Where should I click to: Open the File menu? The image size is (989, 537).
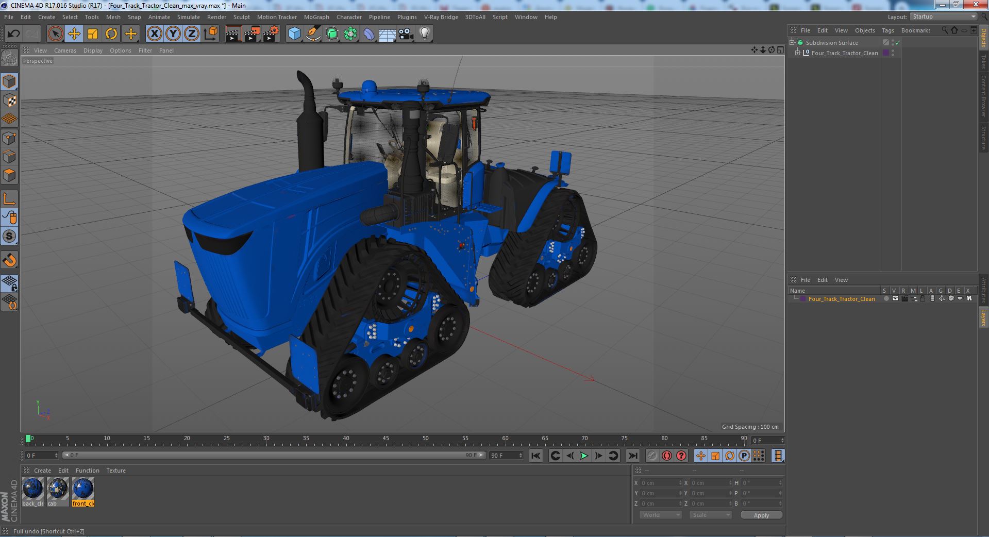[x=9, y=17]
